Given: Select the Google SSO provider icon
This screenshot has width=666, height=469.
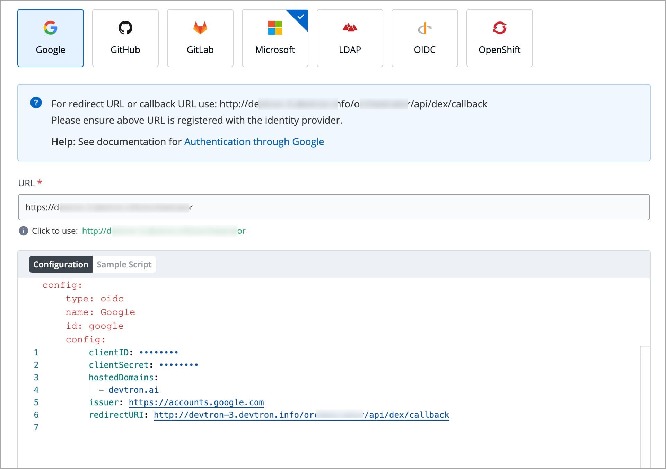Looking at the screenshot, I should pos(51,28).
